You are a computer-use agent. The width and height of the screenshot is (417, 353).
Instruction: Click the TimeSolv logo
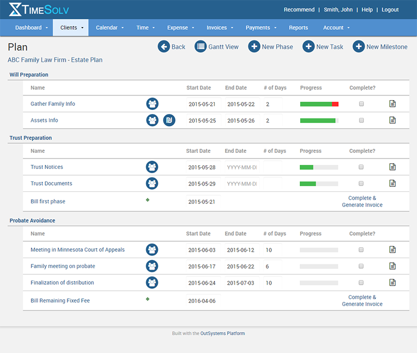point(39,9)
